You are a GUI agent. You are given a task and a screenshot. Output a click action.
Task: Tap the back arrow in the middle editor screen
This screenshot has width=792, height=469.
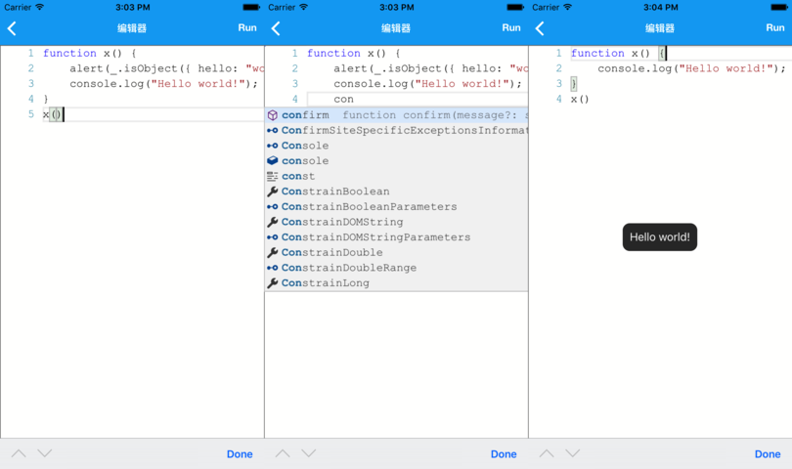[x=276, y=28]
